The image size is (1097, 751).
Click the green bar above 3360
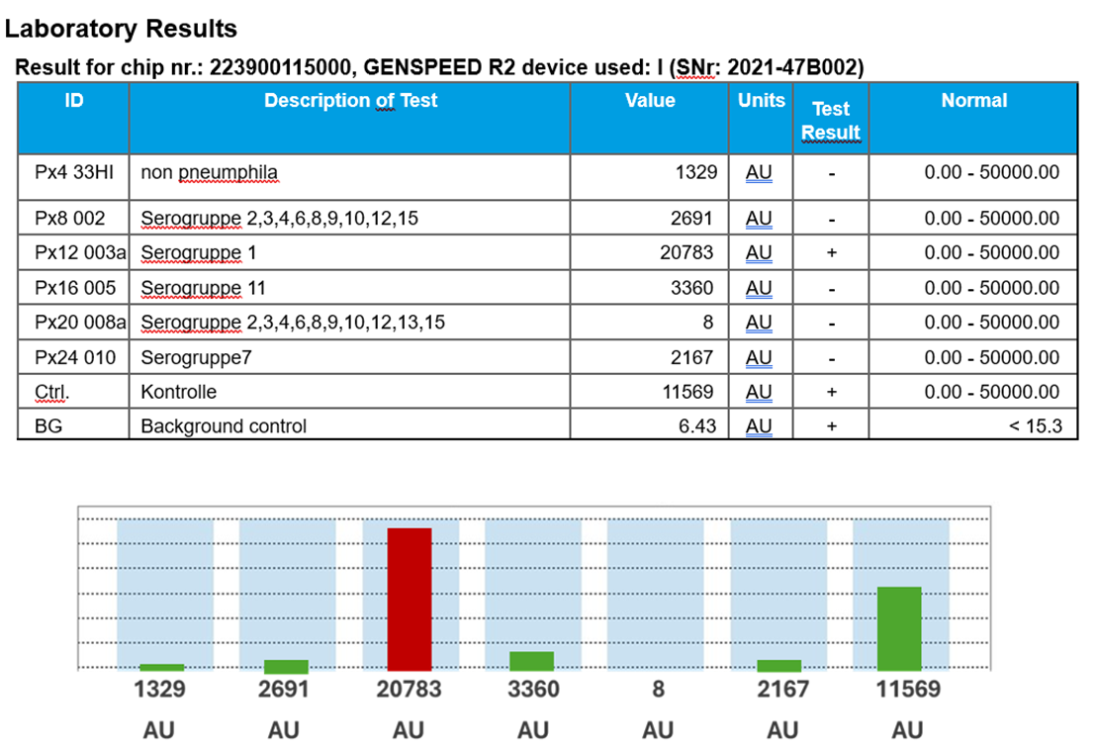coord(532,661)
